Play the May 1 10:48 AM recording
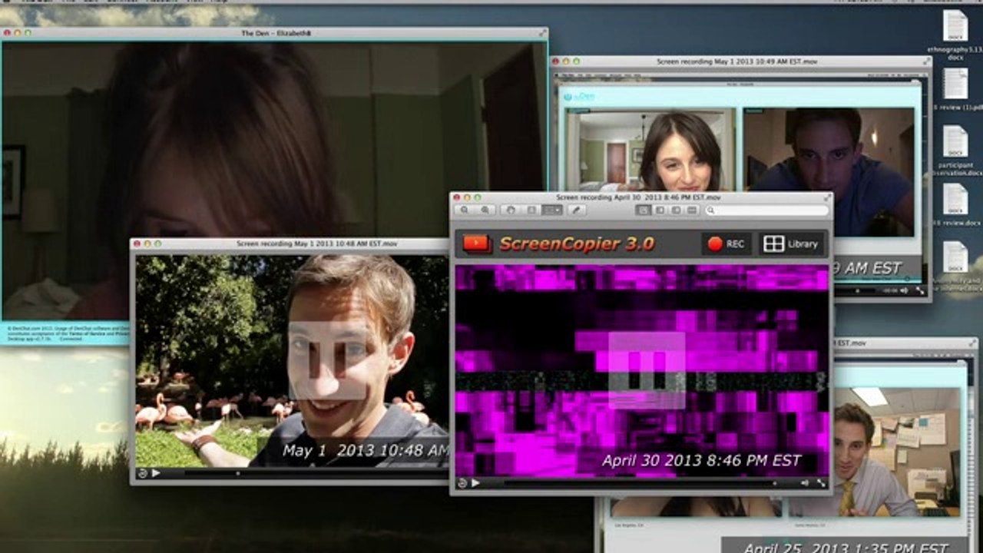The width and height of the screenshot is (983, 553). coord(156,473)
